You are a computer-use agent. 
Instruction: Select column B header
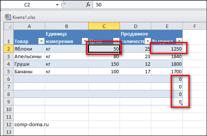(67, 26)
